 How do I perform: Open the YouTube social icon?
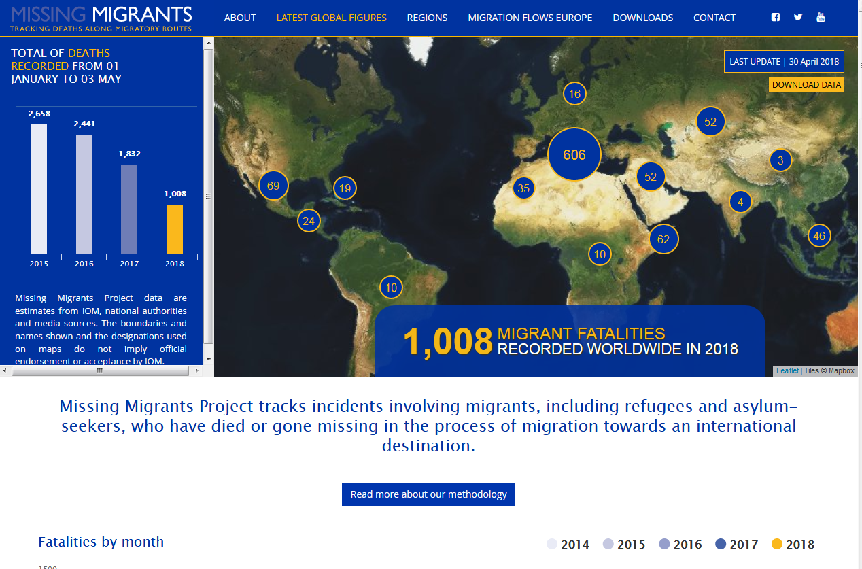coord(821,18)
